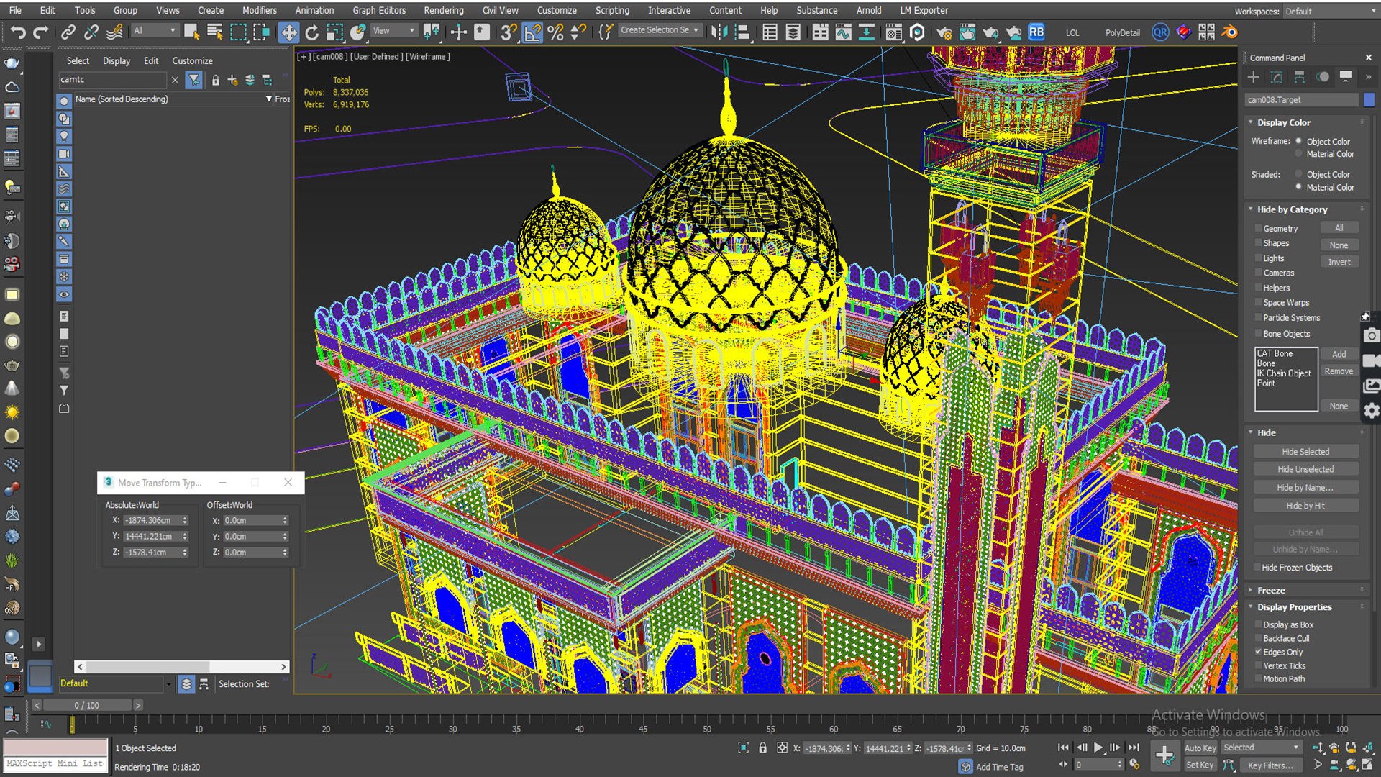Click the Blender logo icon in toolbar
The height and width of the screenshot is (777, 1381).
click(1229, 32)
